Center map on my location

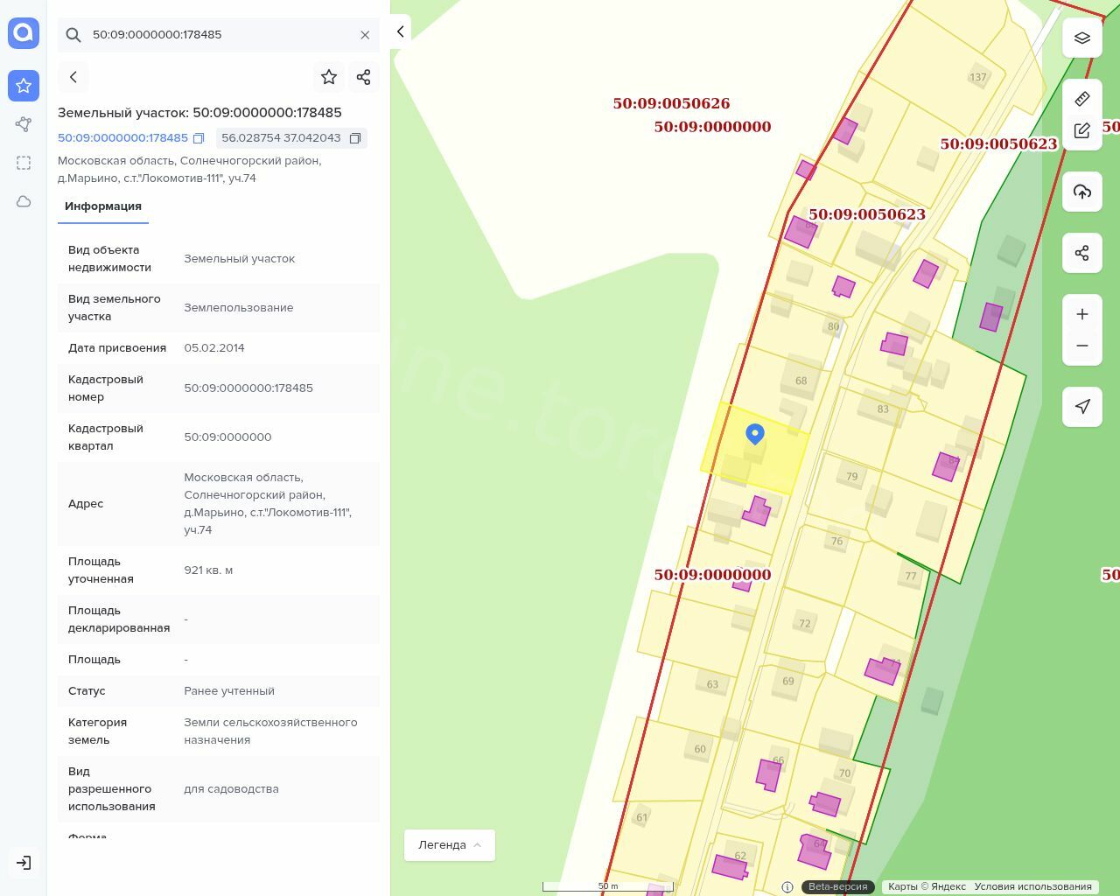click(1082, 407)
